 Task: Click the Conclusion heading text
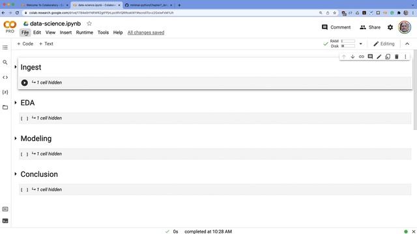click(39, 174)
